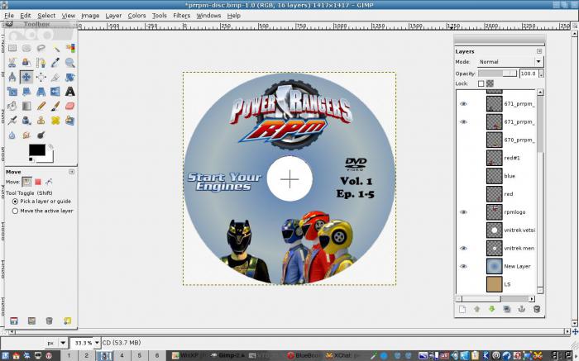
Task: Click the layer Opacity slider
Action: [x=497, y=74]
